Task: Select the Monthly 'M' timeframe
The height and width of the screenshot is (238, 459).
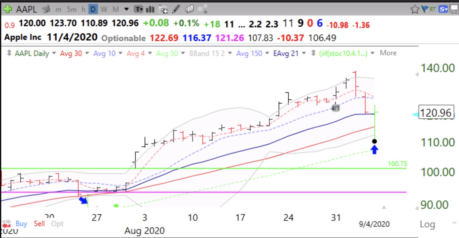Action: click(x=115, y=10)
